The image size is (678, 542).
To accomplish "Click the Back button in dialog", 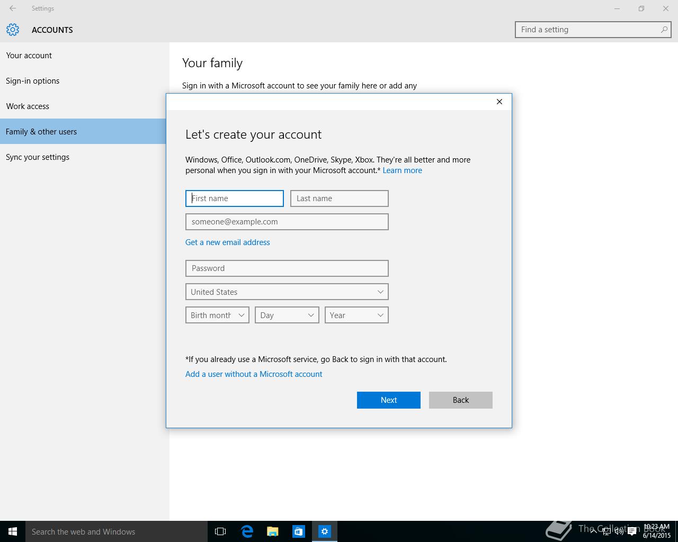I will pyautogui.click(x=460, y=400).
